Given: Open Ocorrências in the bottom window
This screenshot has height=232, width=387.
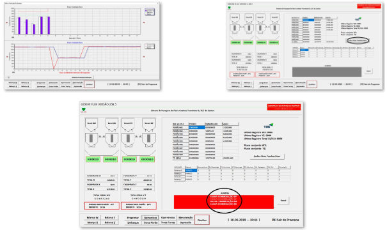Looking at the screenshot, I should 168,218.
